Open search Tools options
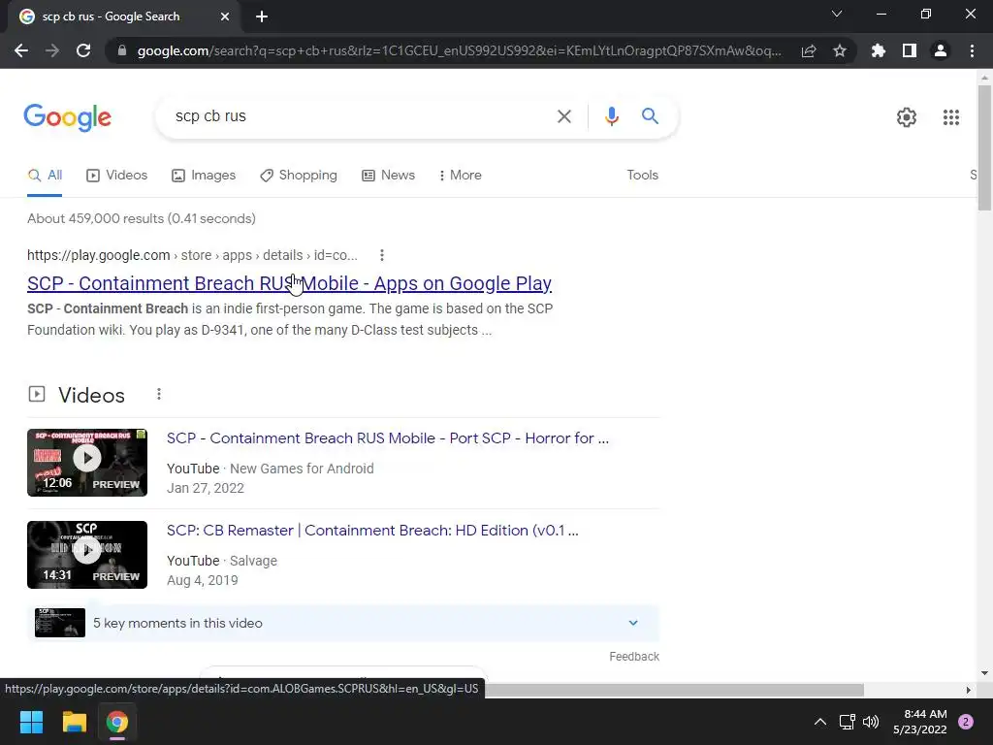993x745 pixels. 642,176
